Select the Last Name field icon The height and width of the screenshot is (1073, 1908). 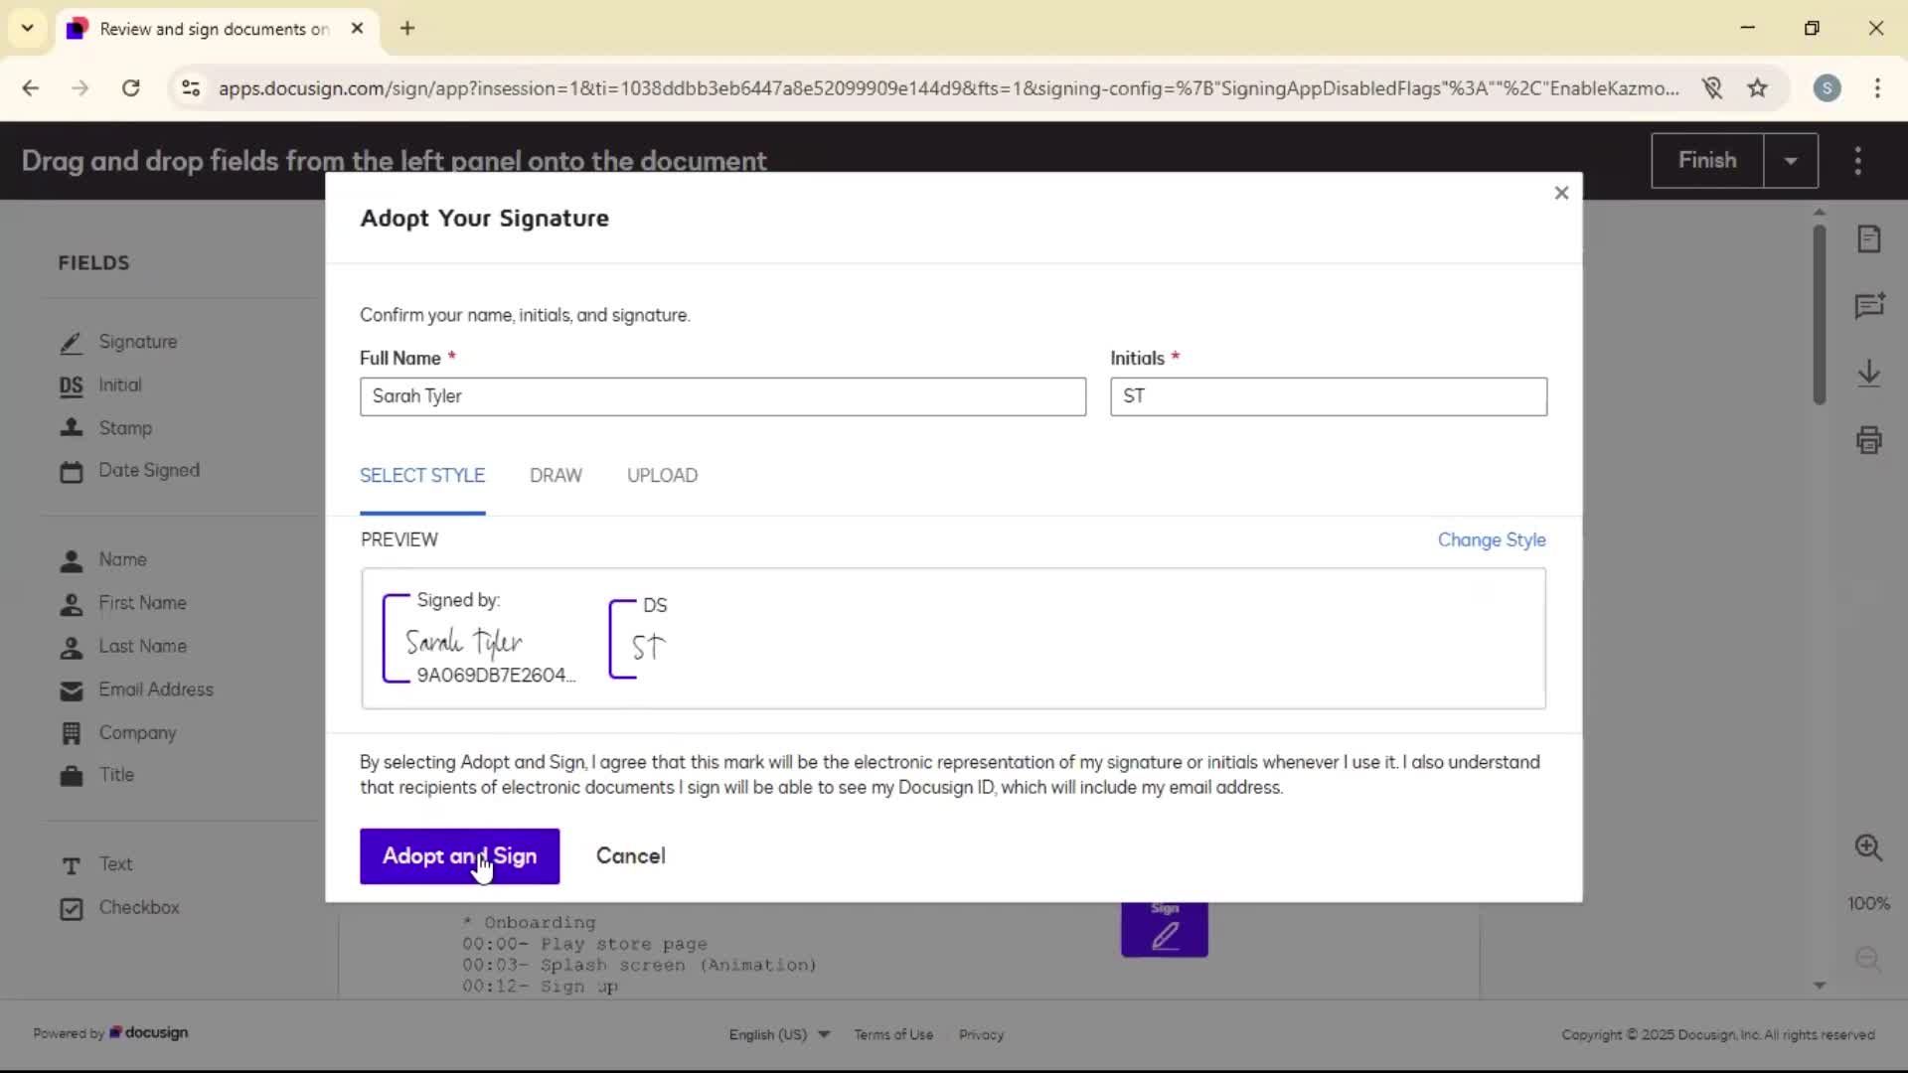pyautogui.click(x=71, y=648)
